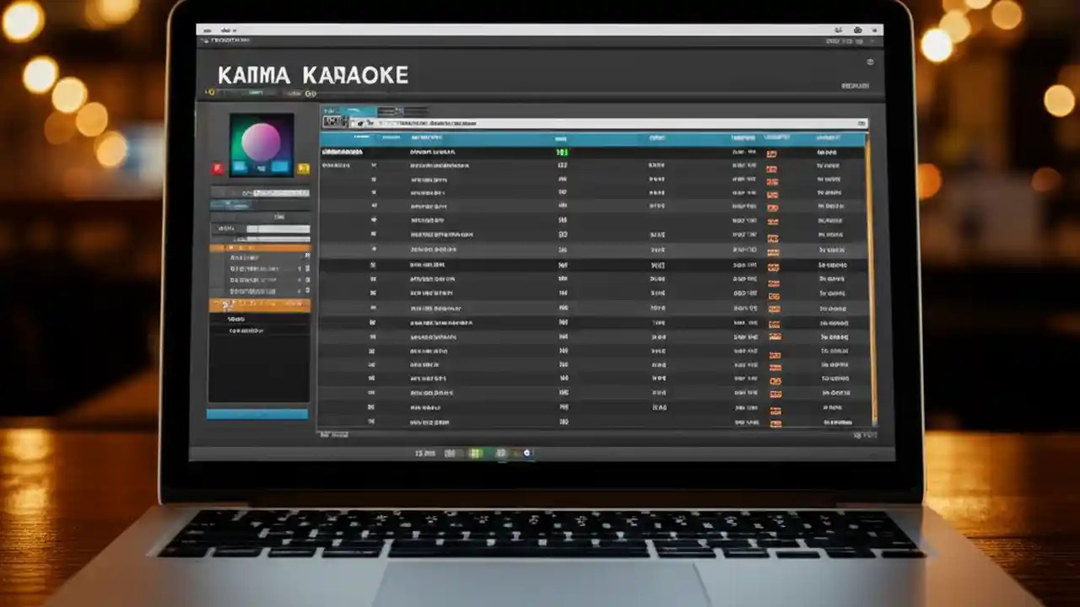Viewport: 1080px width, 607px height.
Task: Open the search magnifier icon in the toolbar
Action: click(x=362, y=122)
